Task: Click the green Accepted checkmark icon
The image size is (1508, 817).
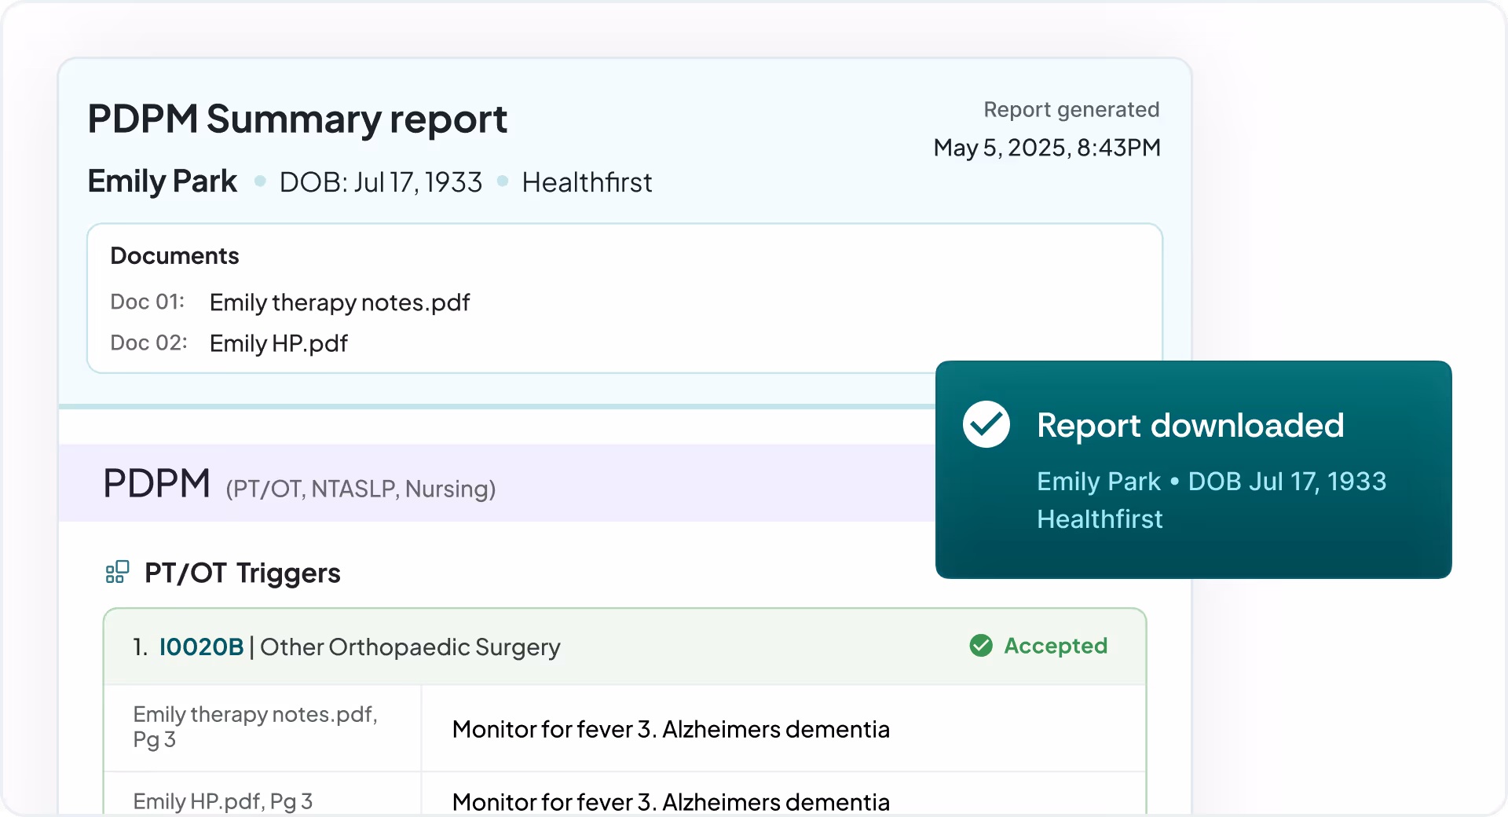Action: tap(981, 646)
